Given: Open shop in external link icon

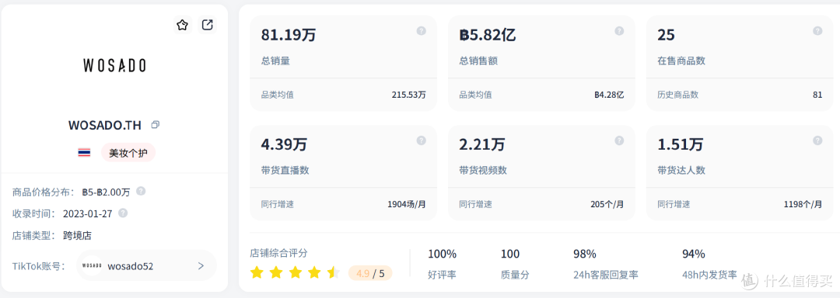Looking at the screenshot, I should pos(207,25).
